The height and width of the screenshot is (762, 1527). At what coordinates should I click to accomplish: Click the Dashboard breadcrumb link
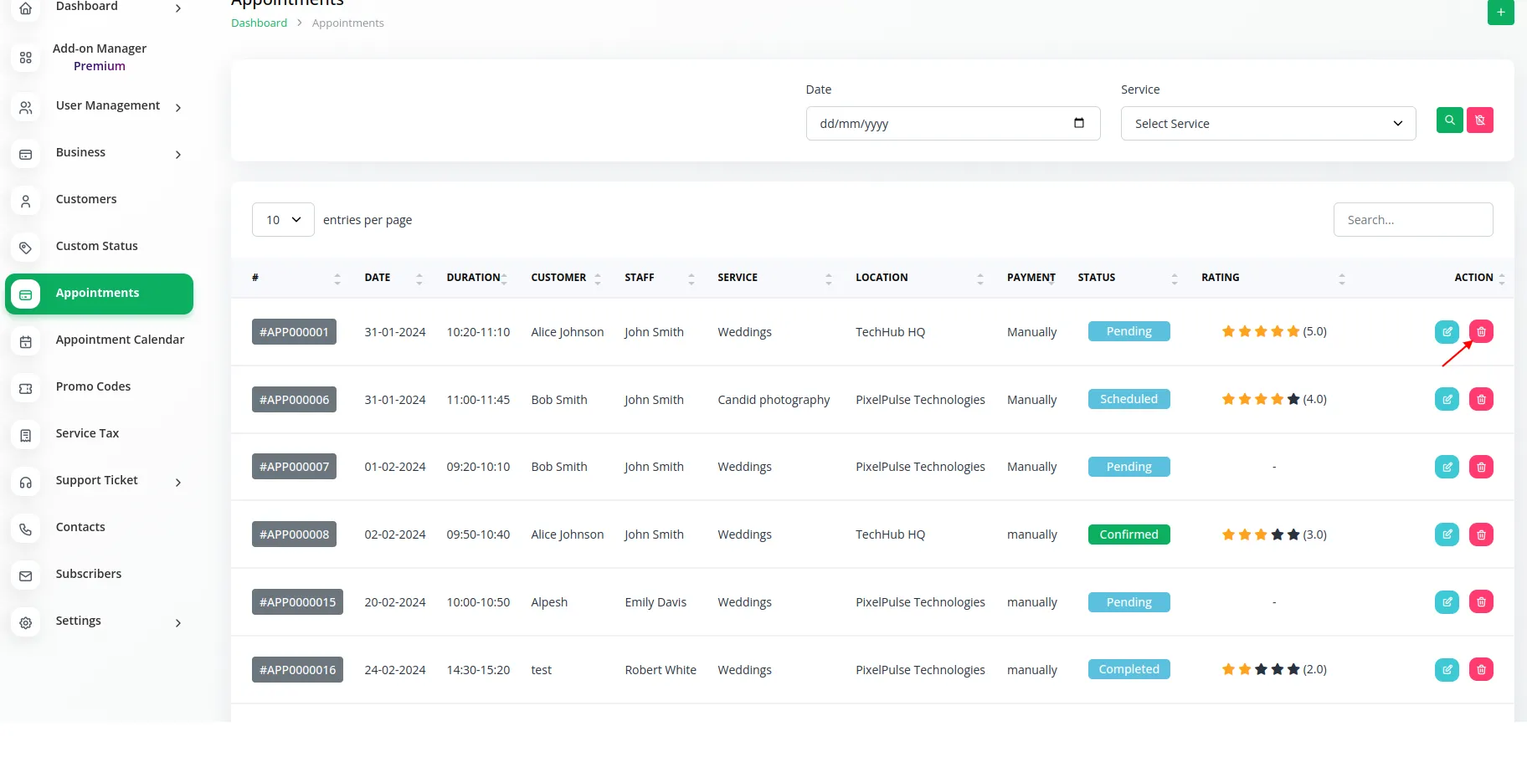coord(259,23)
